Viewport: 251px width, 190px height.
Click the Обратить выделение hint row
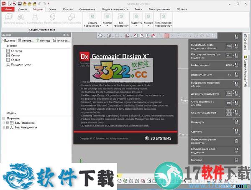tap(215, 113)
